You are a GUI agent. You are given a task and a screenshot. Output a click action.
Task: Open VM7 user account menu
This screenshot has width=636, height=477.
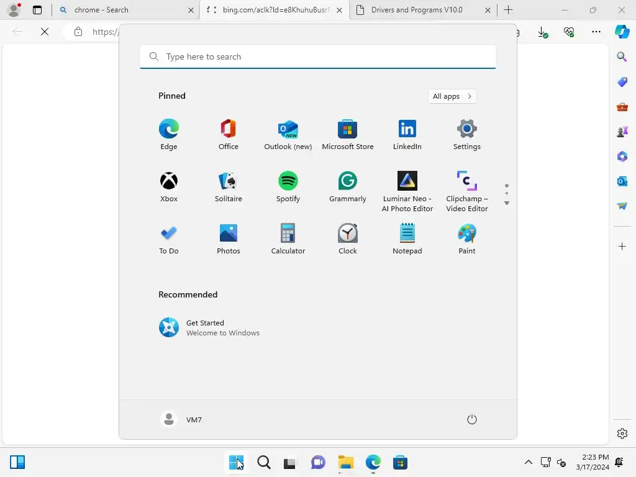pos(181,419)
